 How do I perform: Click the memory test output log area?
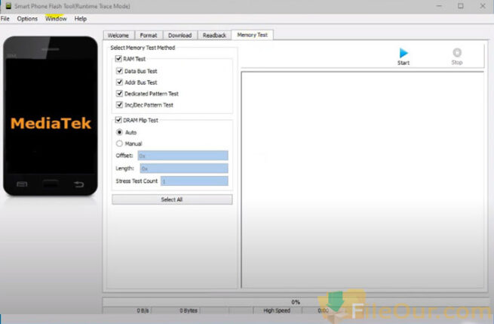click(x=363, y=180)
